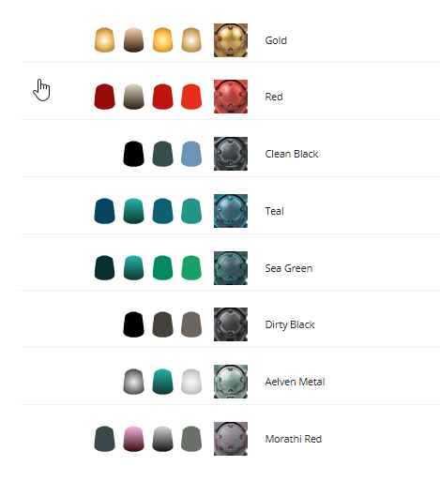Click the Dirty Black armor thumbnail
440x496 pixels.
click(231, 324)
